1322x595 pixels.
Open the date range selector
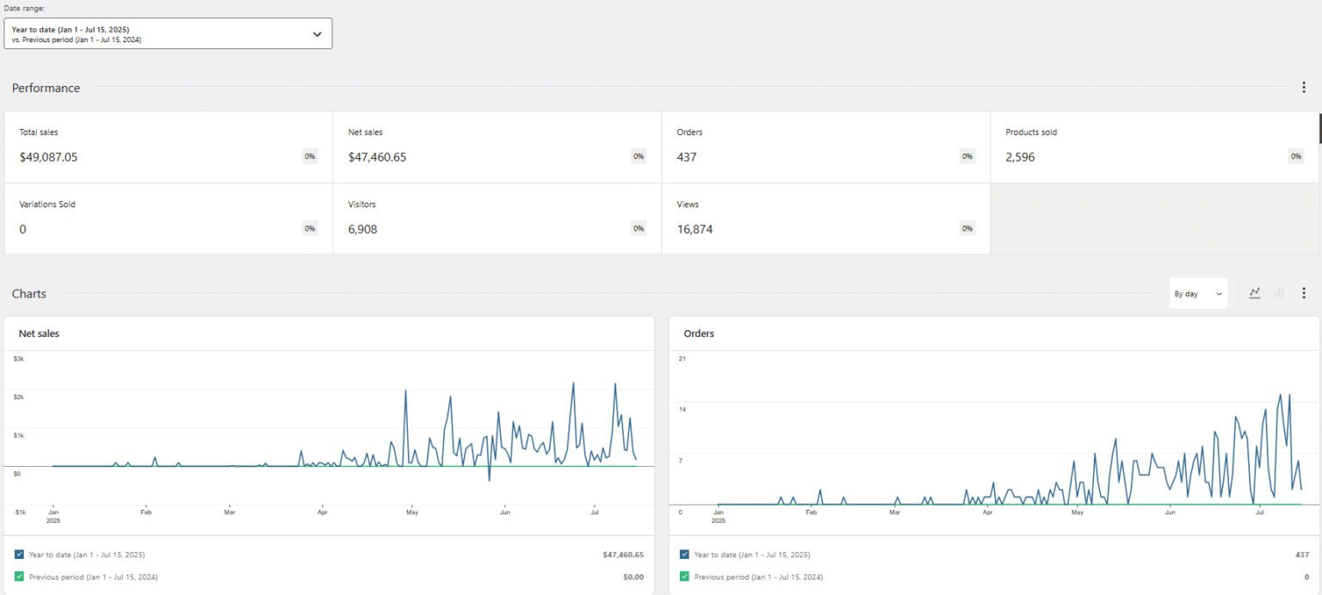[168, 33]
